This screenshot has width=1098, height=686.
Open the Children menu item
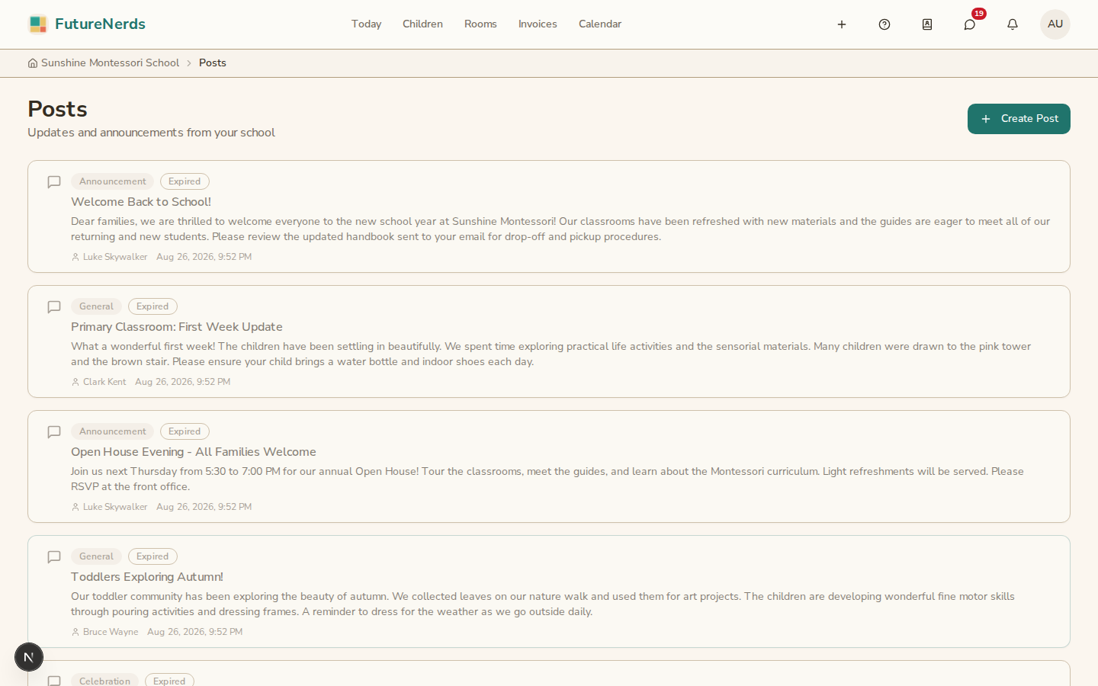422,24
